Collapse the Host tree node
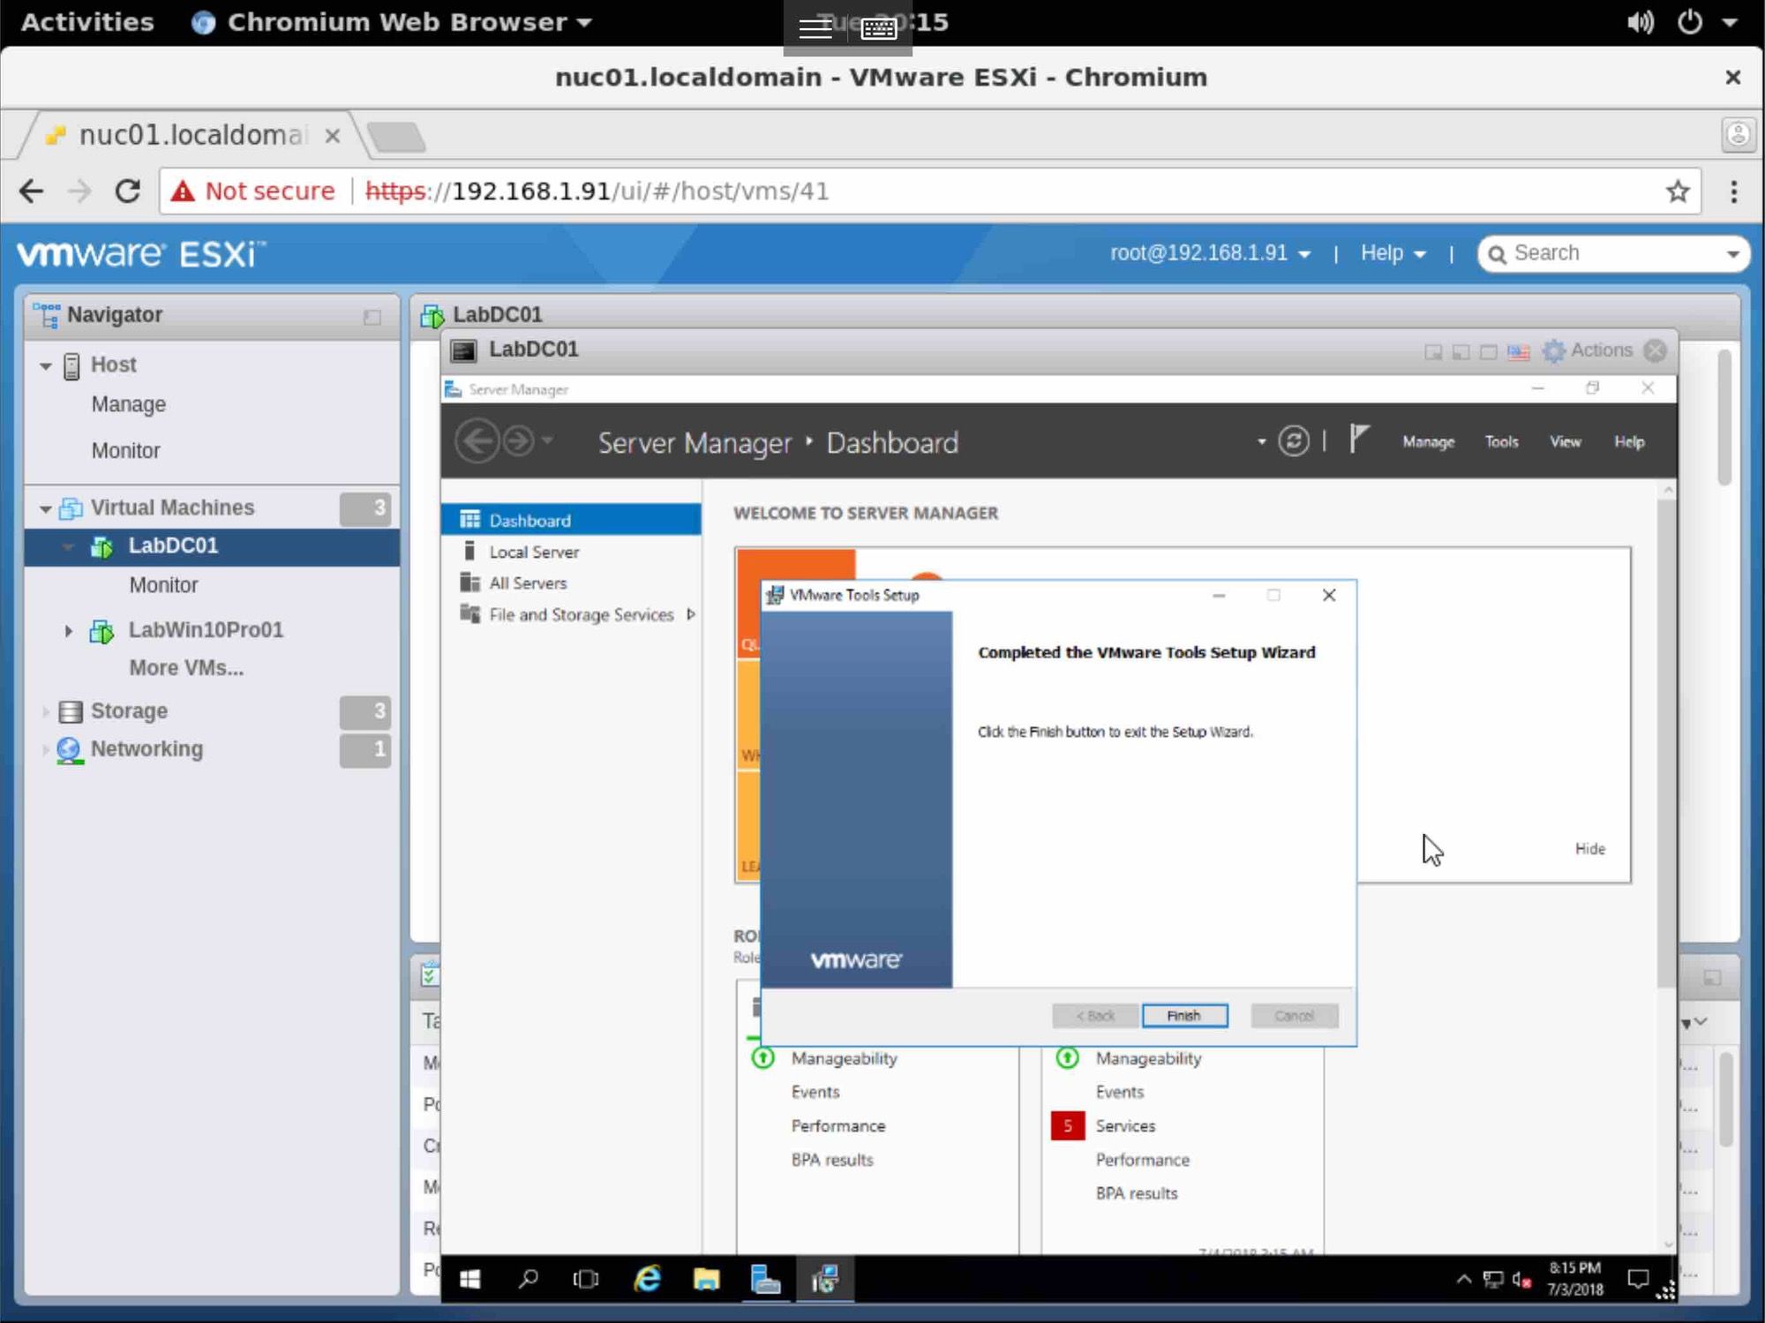Screen dimensions: 1765x1323 click(46, 365)
